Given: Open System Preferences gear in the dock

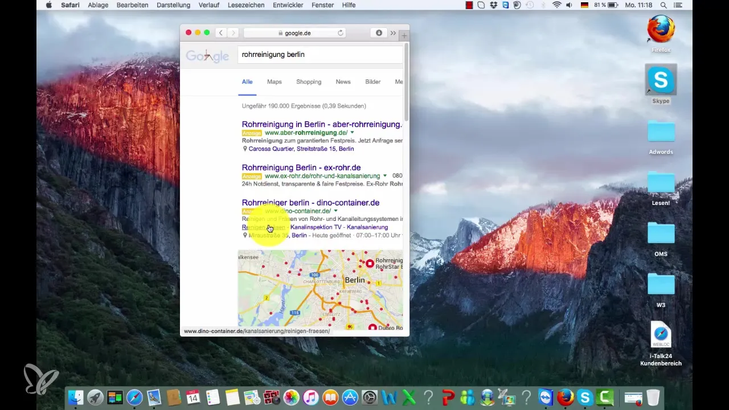Looking at the screenshot, I should point(370,397).
